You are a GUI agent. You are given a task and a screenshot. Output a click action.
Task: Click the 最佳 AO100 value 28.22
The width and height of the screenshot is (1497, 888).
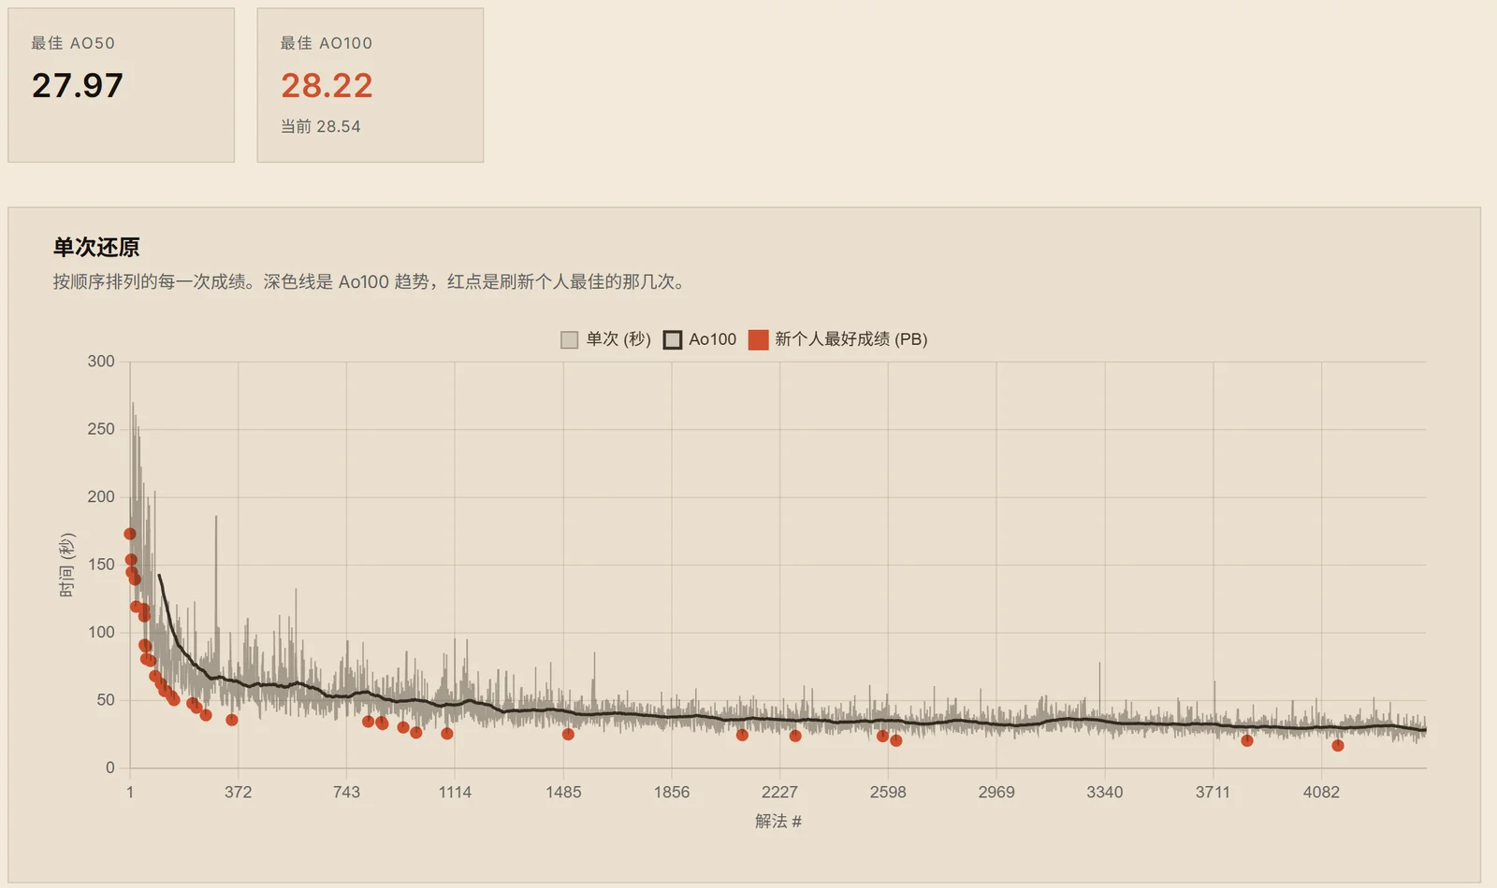point(327,86)
